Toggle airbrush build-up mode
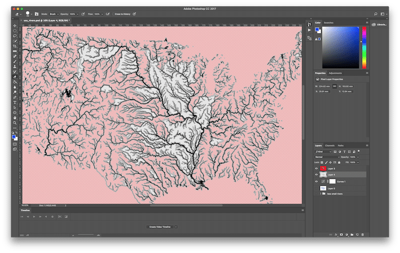This screenshot has width=400, height=253. [x=108, y=14]
